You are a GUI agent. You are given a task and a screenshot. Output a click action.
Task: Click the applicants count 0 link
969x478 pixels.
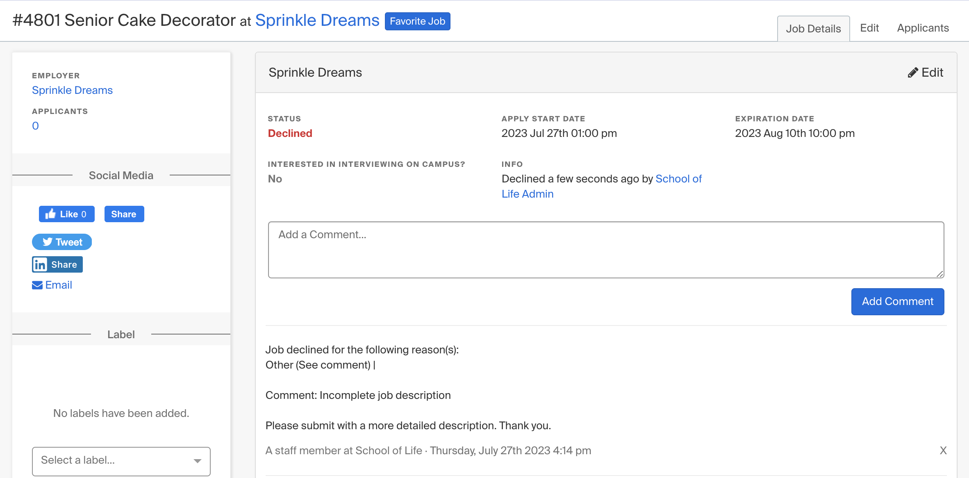36,126
